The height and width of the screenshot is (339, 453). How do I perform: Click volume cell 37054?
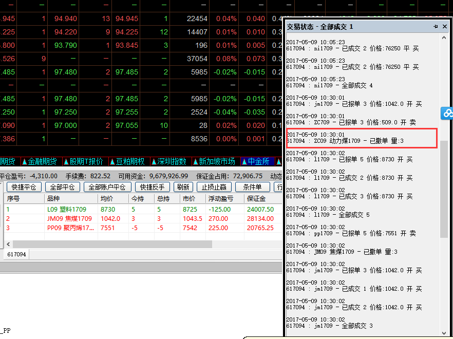pos(197,59)
